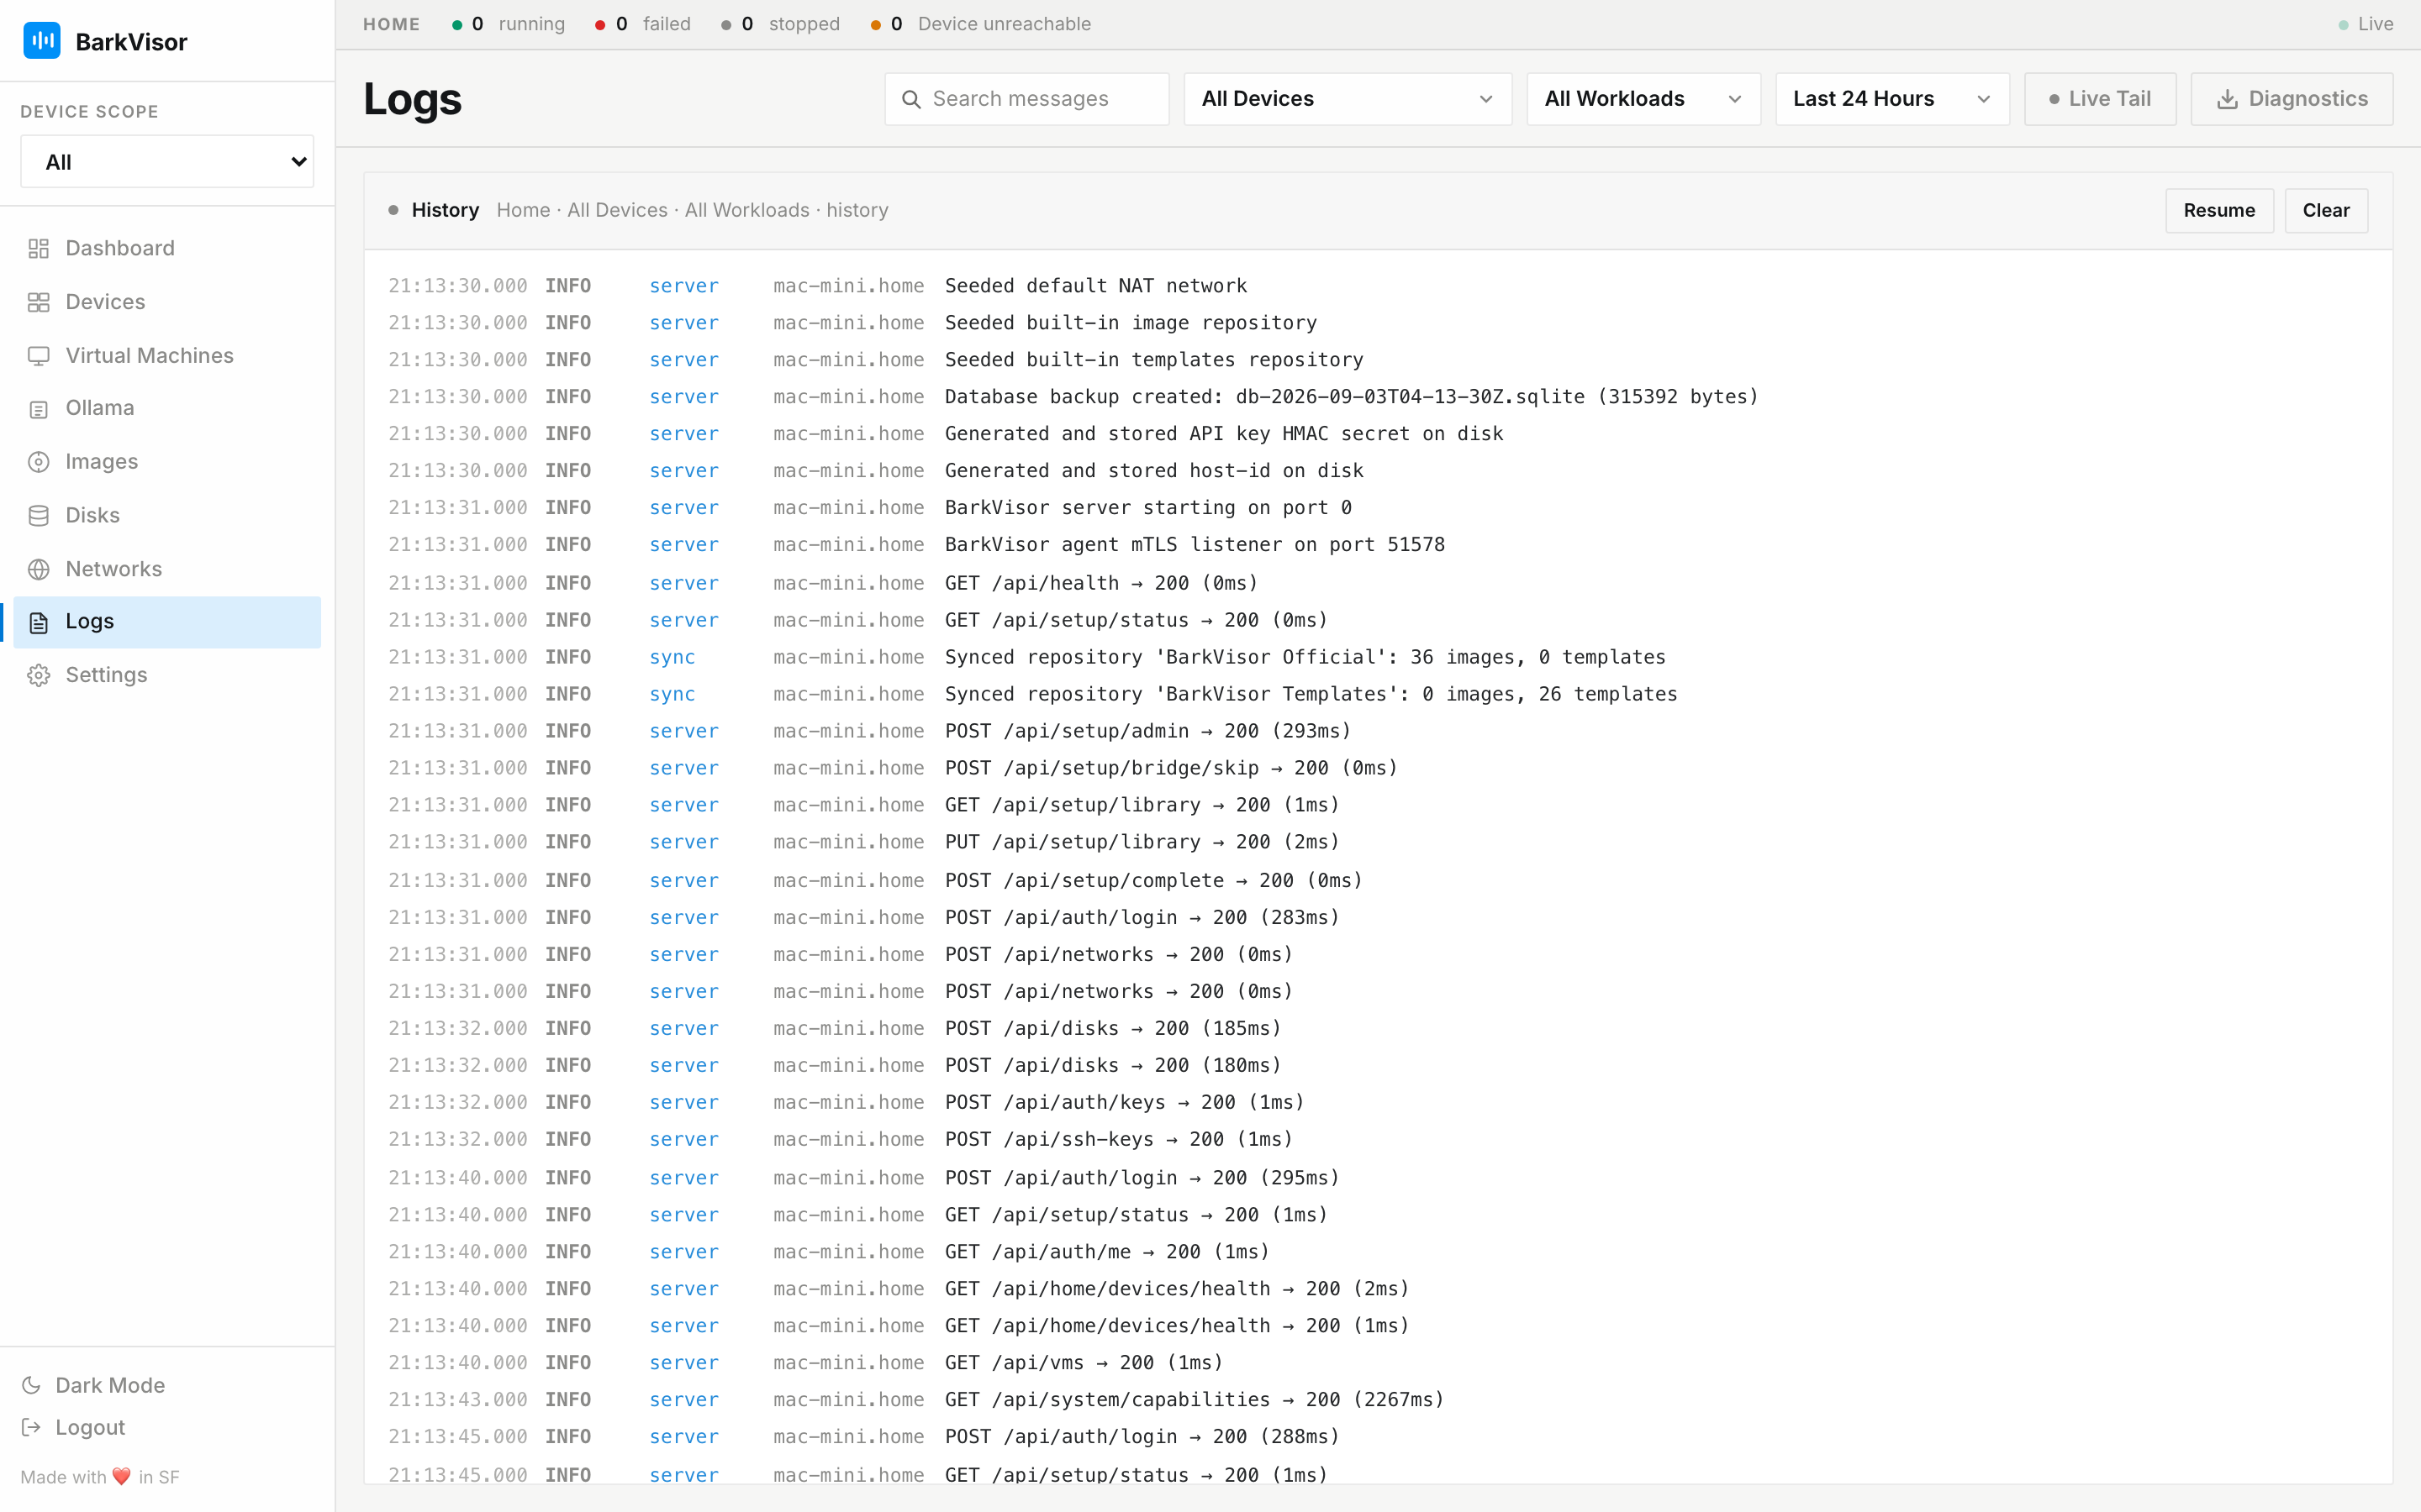Image resolution: width=2421 pixels, height=1512 pixels.
Task: Open the Device Scope dropdown
Action: tap(167, 161)
